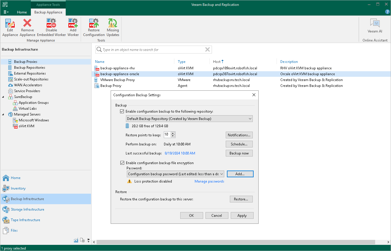Check Missing Updates in ribbon
Screen dimensions: 391x251
click(113, 27)
